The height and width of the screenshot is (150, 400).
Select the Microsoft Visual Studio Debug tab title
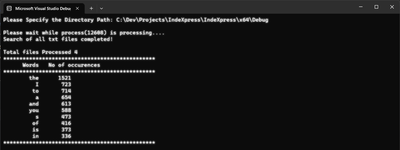(43, 9)
